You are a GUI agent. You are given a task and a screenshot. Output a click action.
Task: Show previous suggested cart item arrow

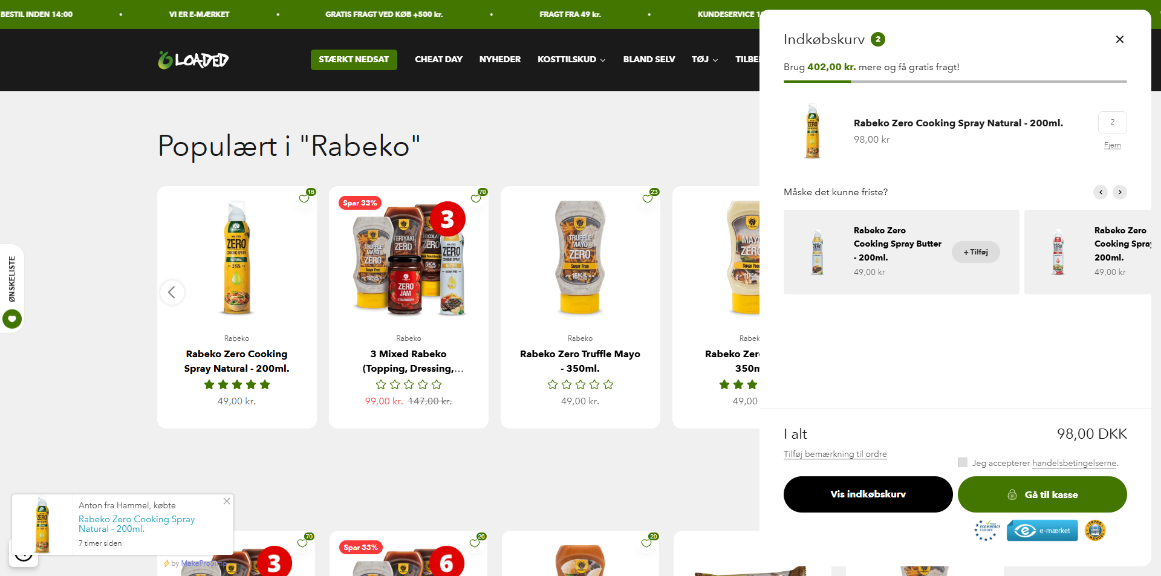click(x=1101, y=192)
